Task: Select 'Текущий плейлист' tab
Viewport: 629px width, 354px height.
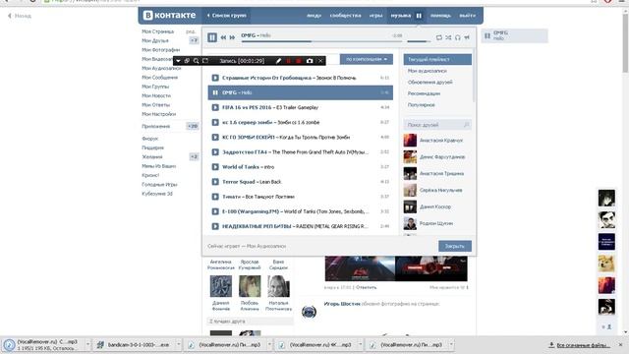Action: (x=437, y=59)
